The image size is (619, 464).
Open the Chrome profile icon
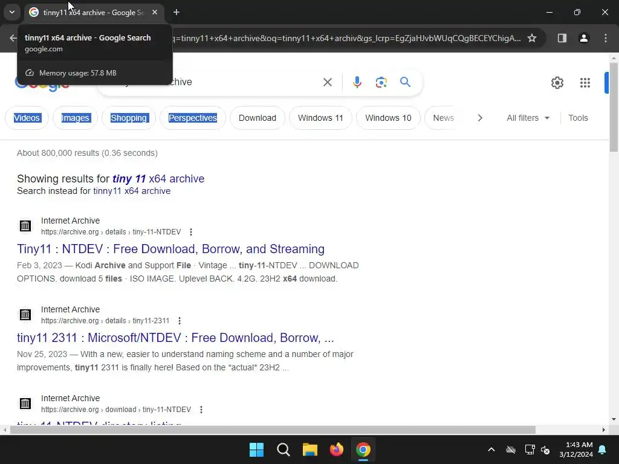point(583,38)
